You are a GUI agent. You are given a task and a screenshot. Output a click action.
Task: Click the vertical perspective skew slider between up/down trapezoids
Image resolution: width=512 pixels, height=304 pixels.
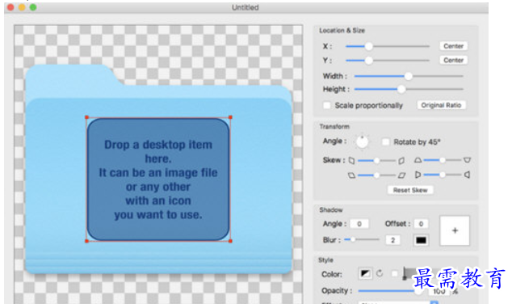(442, 160)
